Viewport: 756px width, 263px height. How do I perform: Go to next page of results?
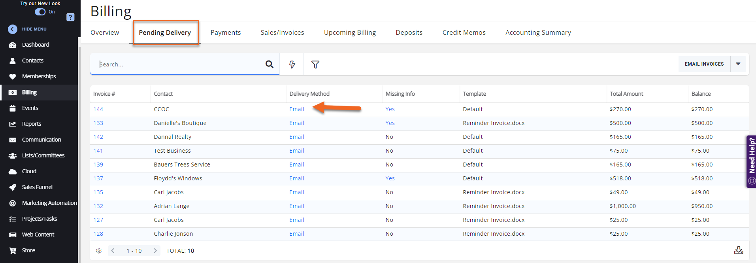[x=155, y=251]
